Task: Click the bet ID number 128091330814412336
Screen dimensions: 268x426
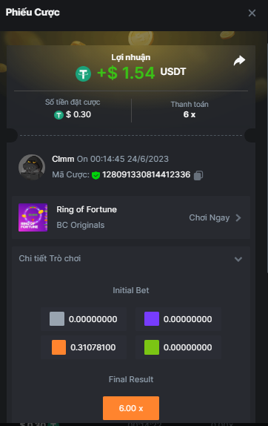Action: [147, 174]
